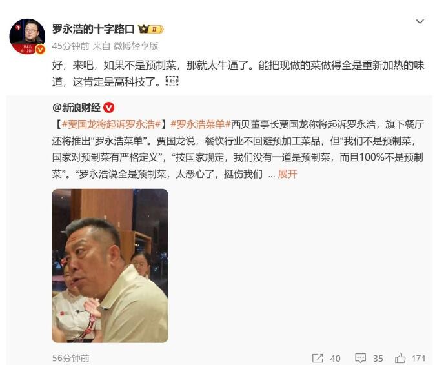Image resolution: width=435 pixels, height=365 pixels.
Task: Click the red verified badge beside 新浪财经
Action: (108, 108)
